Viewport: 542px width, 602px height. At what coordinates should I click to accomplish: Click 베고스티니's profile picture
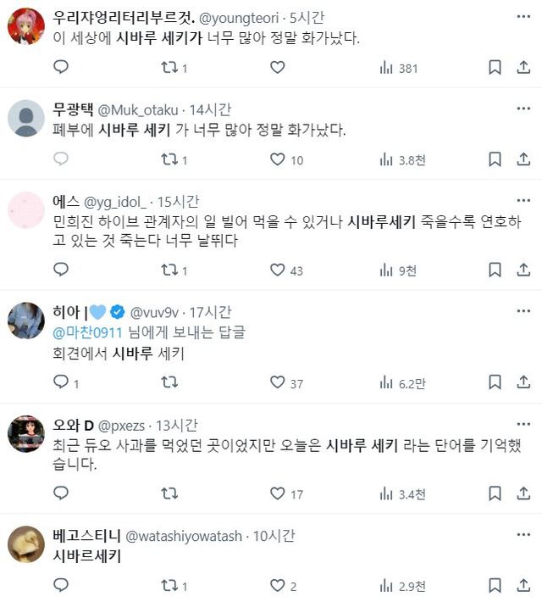[25, 544]
